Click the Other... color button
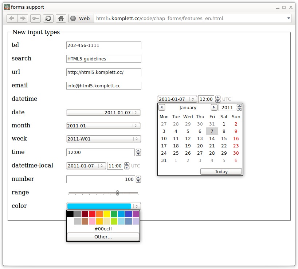Screen dimensions: 298x269 (103, 237)
